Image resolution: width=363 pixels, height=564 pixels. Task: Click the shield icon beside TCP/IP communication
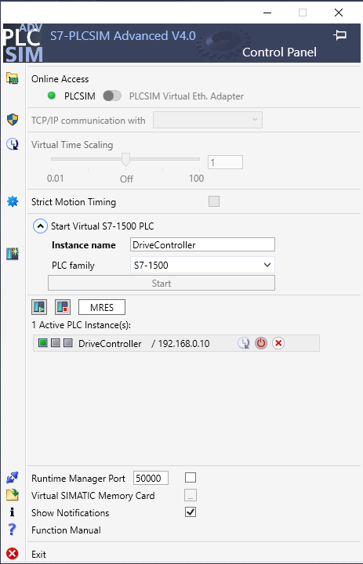click(x=13, y=119)
